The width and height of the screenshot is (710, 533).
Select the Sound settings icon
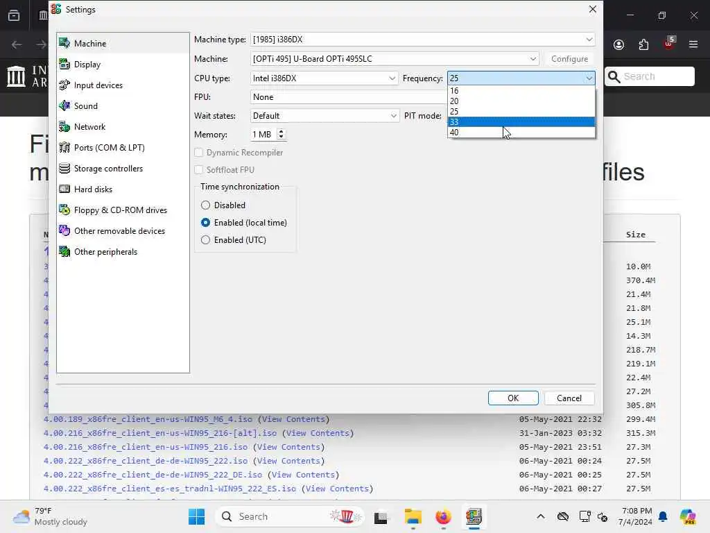pos(64,105)
